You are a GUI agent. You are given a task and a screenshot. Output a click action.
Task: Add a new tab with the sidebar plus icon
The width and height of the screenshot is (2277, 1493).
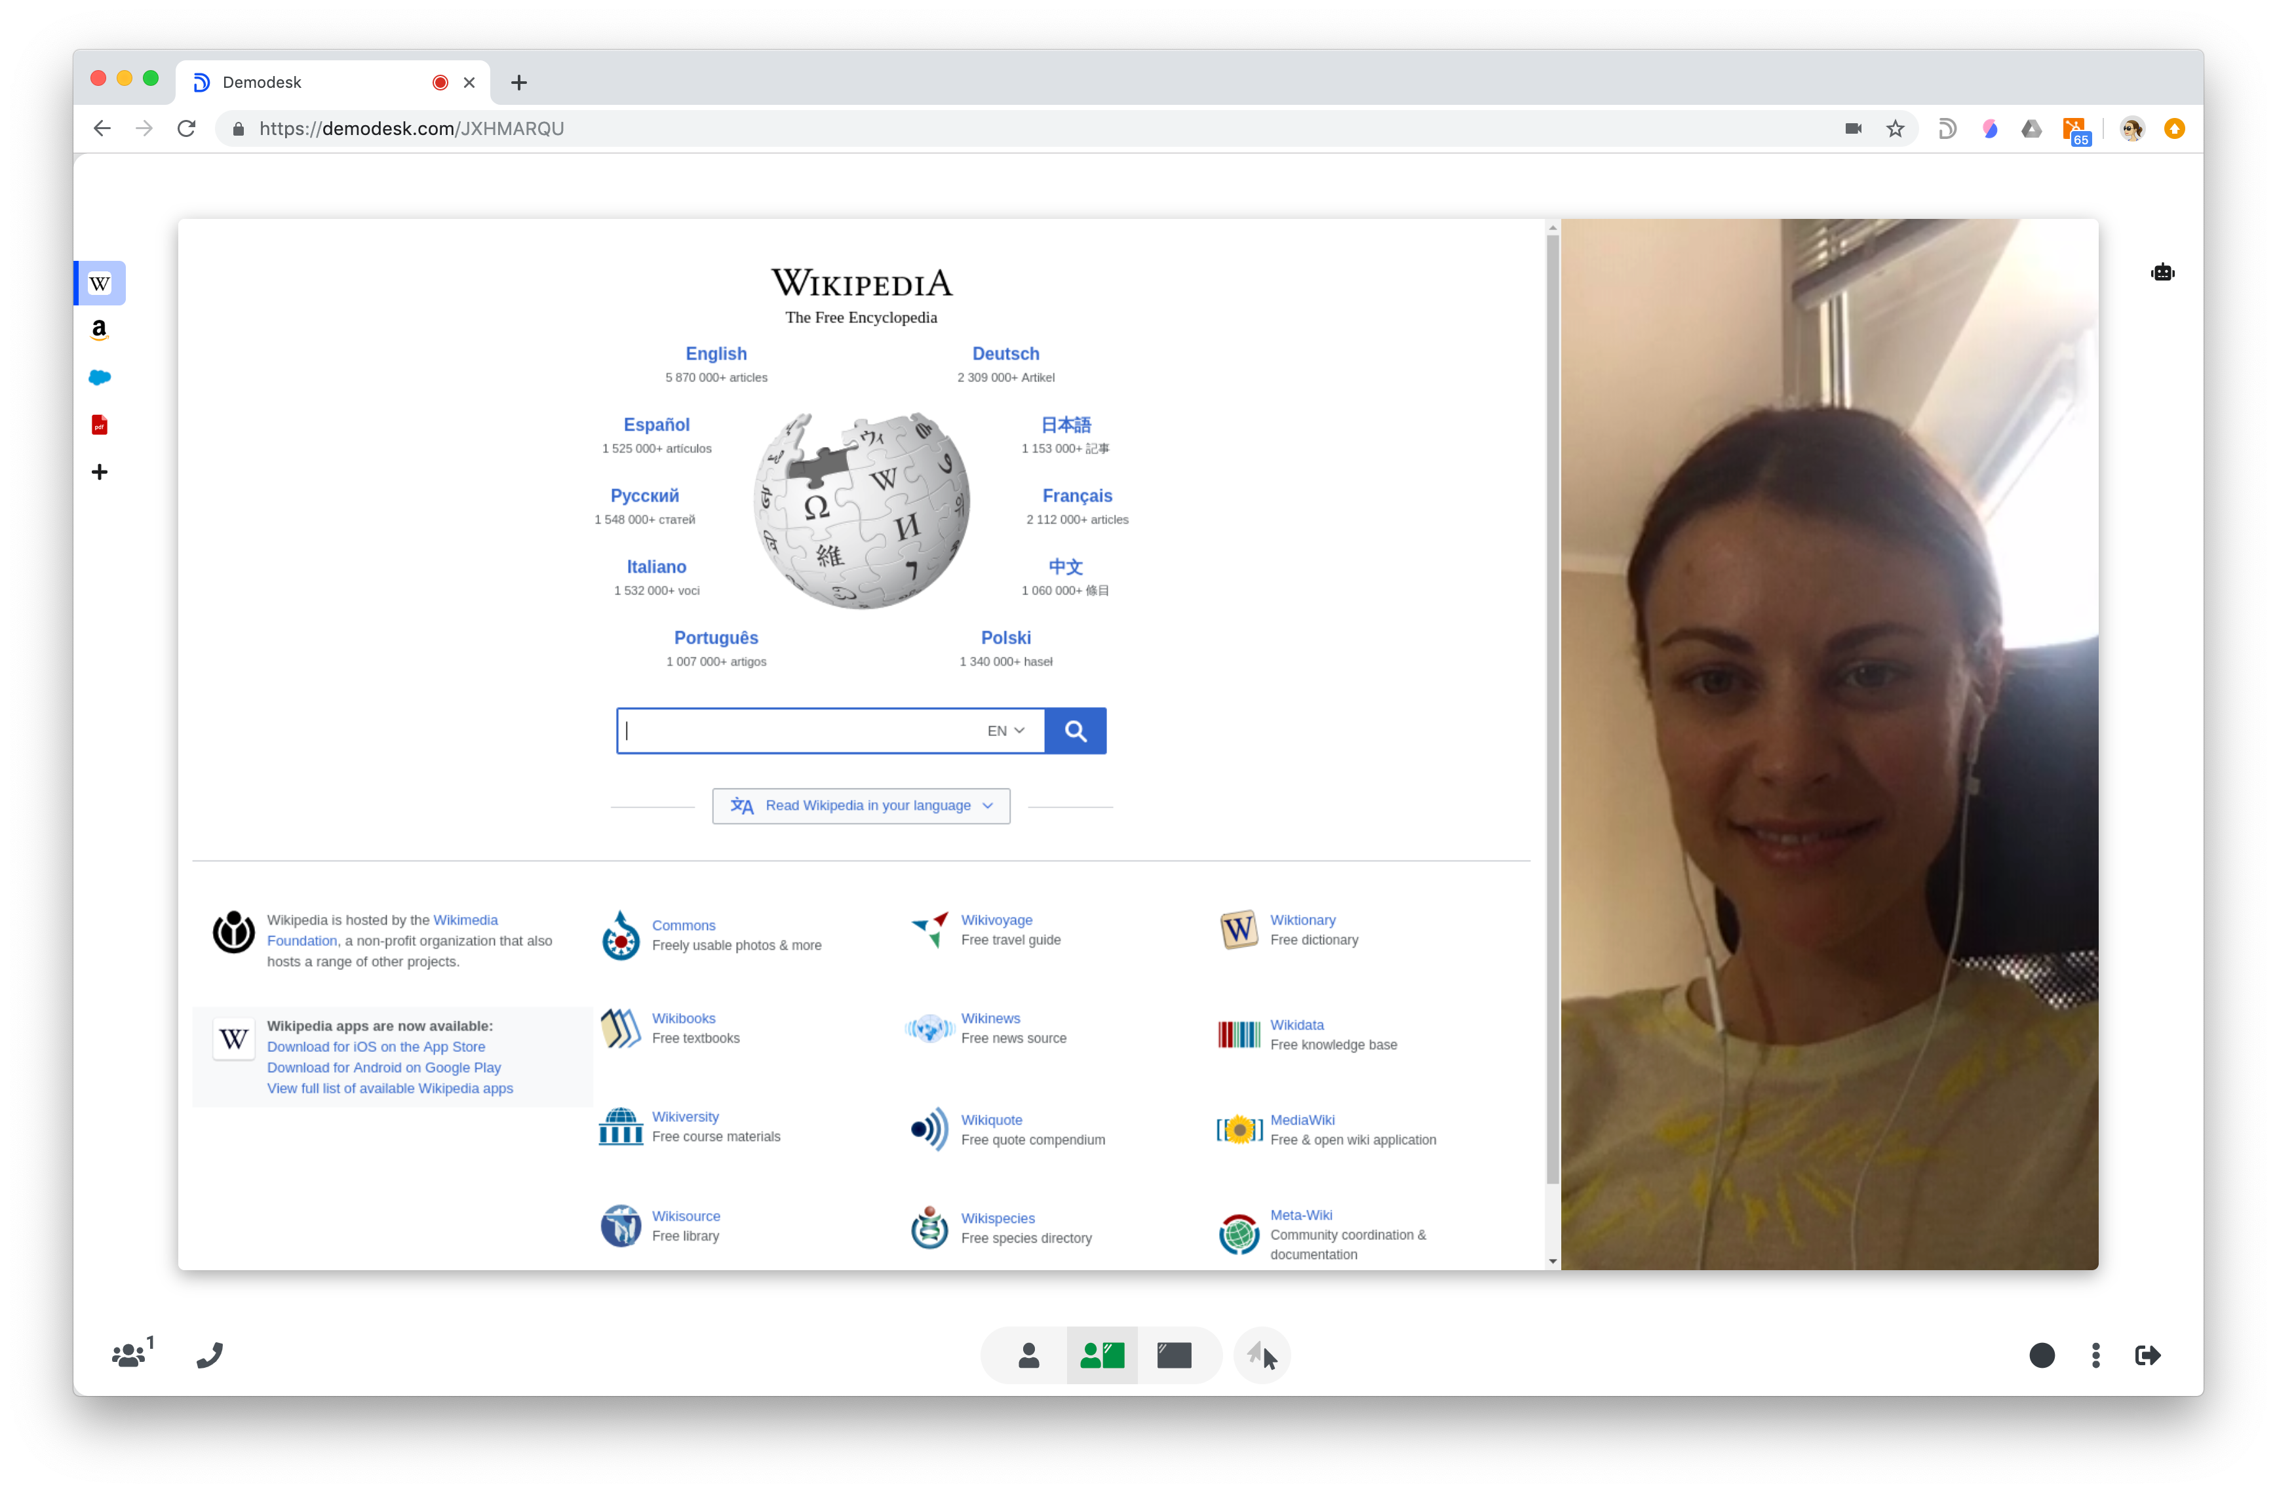tap(100, 471)
